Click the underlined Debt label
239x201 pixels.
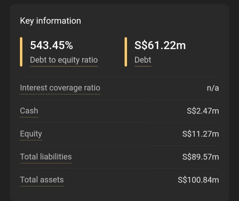tap(143, 60)
